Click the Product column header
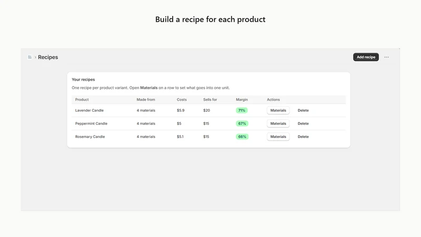Viewport: 421px width, 237px height. click(82, 100)
